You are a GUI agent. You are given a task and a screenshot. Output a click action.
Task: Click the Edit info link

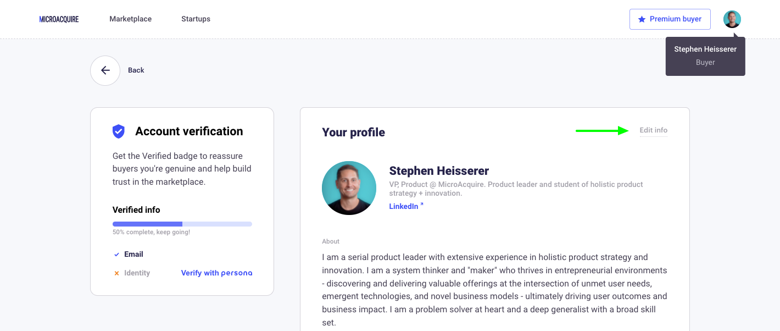654,130
